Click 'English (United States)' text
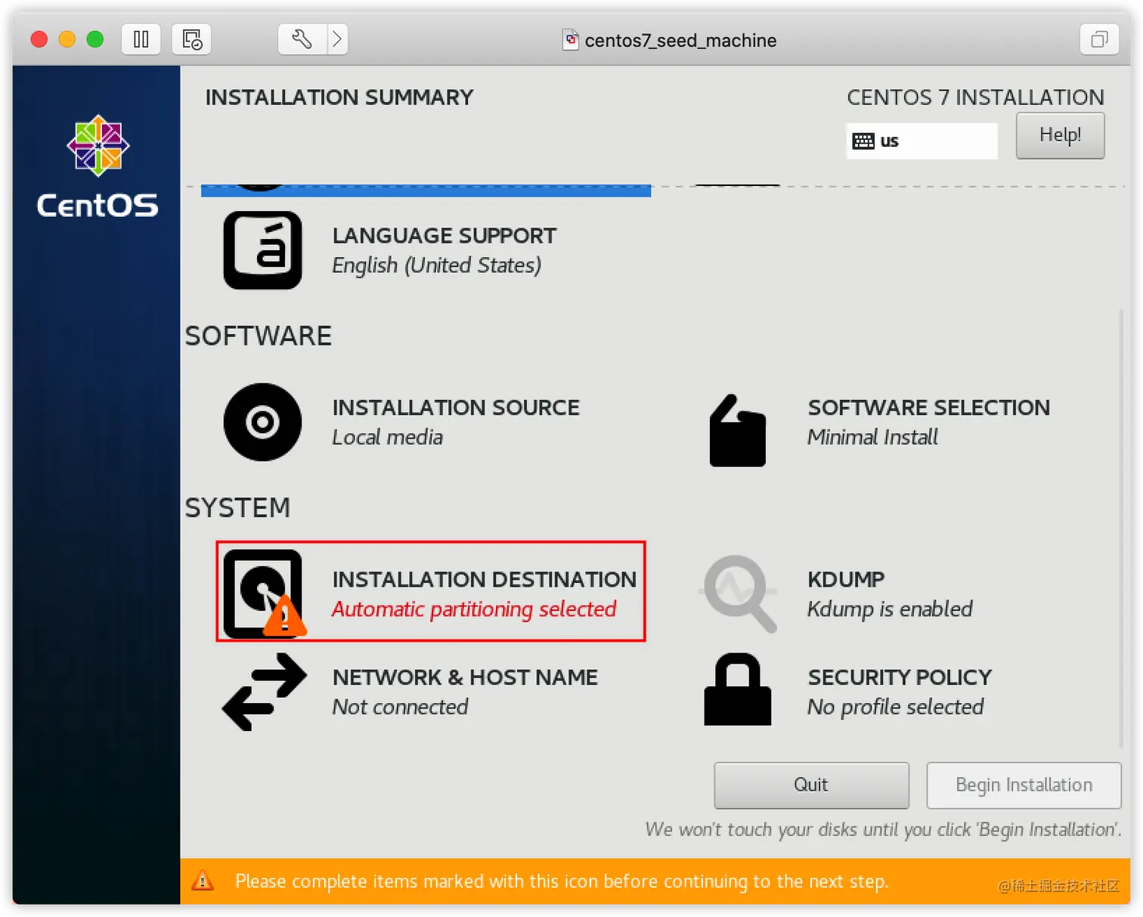 437,265
